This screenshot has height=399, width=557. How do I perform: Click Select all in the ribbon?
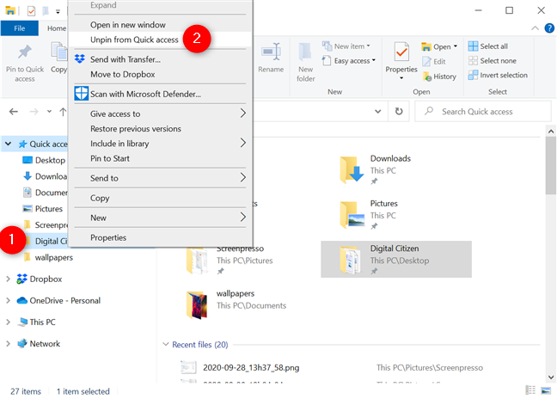coord(488,46)
